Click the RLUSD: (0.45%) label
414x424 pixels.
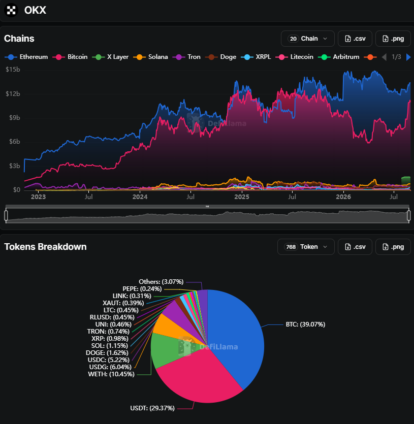coord(112,317)
